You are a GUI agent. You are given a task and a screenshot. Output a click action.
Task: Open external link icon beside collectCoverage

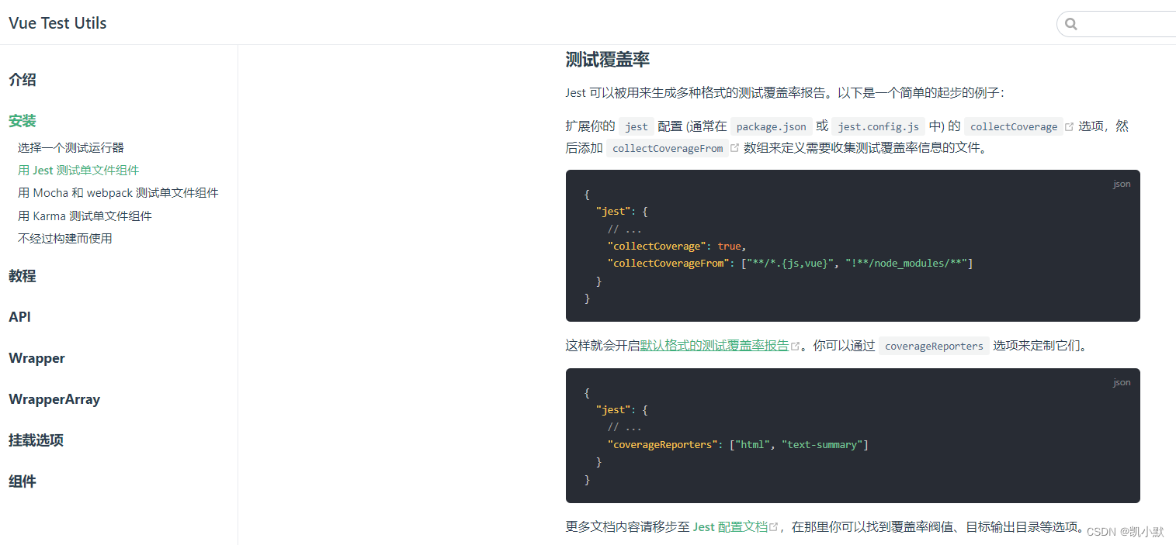(x=1070, y=125)
